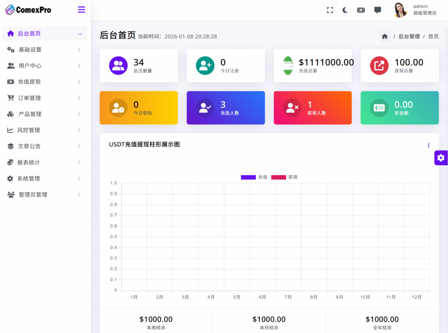Viewport: 448px width, 333px height.
Task: Click the money banknote icon in header
Action: (360, 10)
